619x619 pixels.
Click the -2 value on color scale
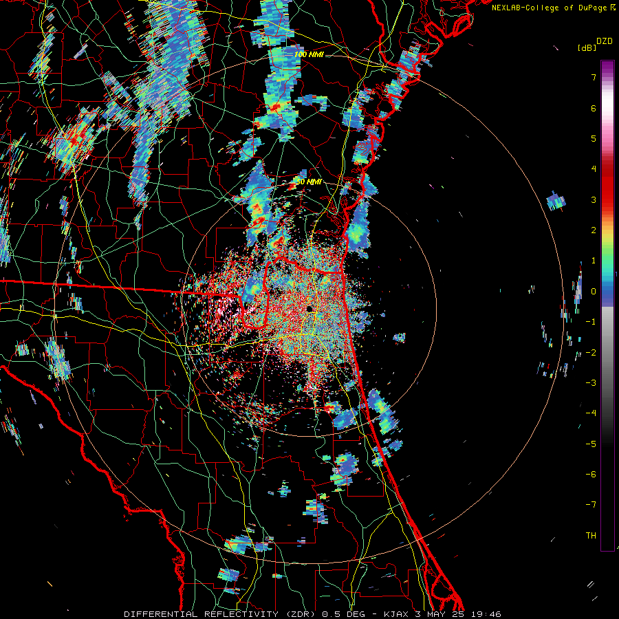point(591,353)
